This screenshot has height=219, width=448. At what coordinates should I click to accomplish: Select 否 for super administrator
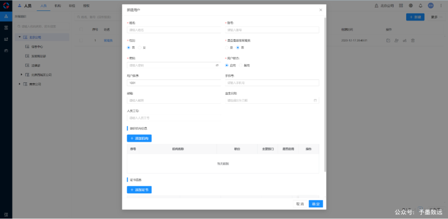pyautogui.click(x=238, y=48)
